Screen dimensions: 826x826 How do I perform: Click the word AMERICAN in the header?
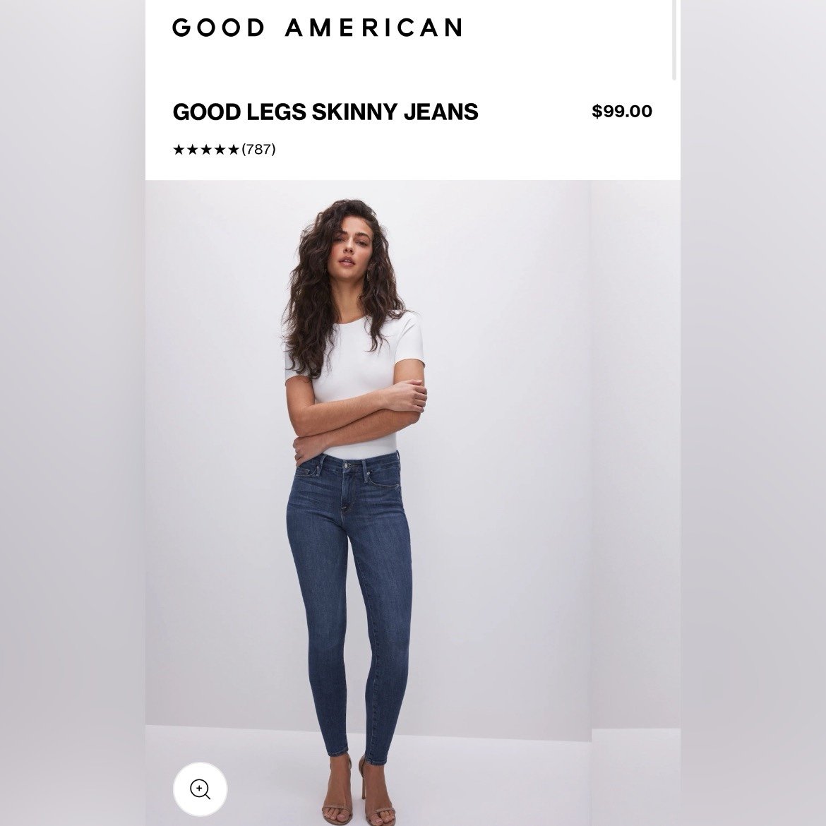click(373, 28)
